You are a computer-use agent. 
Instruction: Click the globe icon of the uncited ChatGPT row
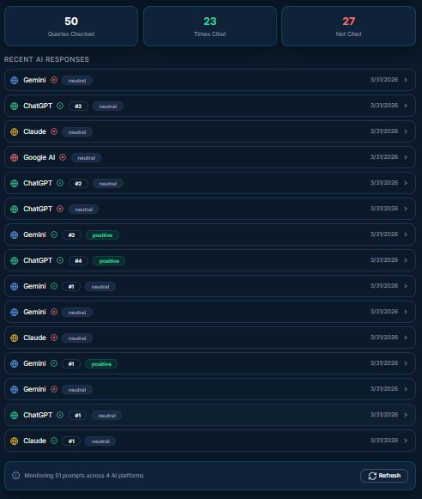[x=15, y=209]
